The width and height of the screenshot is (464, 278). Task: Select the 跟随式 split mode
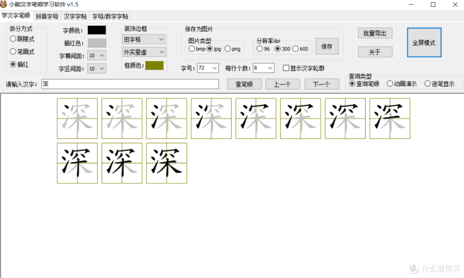22,39
